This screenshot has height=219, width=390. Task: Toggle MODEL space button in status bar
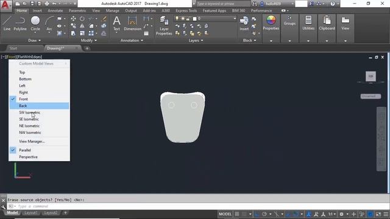(x=225, y=214)
